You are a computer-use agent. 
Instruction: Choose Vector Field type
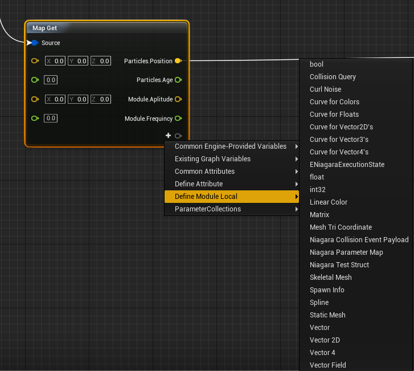pos(356,365)
